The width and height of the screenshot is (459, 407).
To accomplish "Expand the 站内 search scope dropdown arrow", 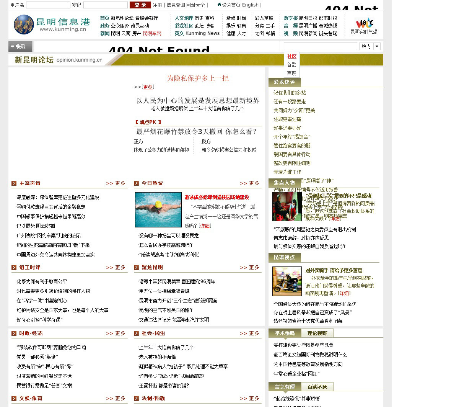I will point(377,46).
